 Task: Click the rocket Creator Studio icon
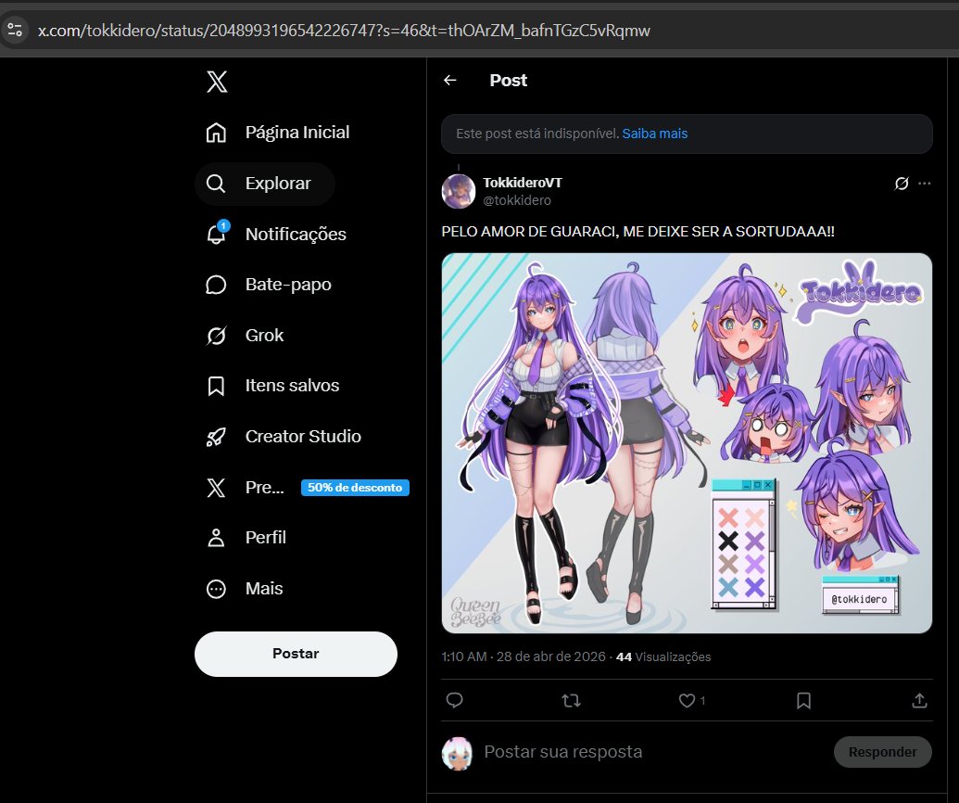(216, 437)
